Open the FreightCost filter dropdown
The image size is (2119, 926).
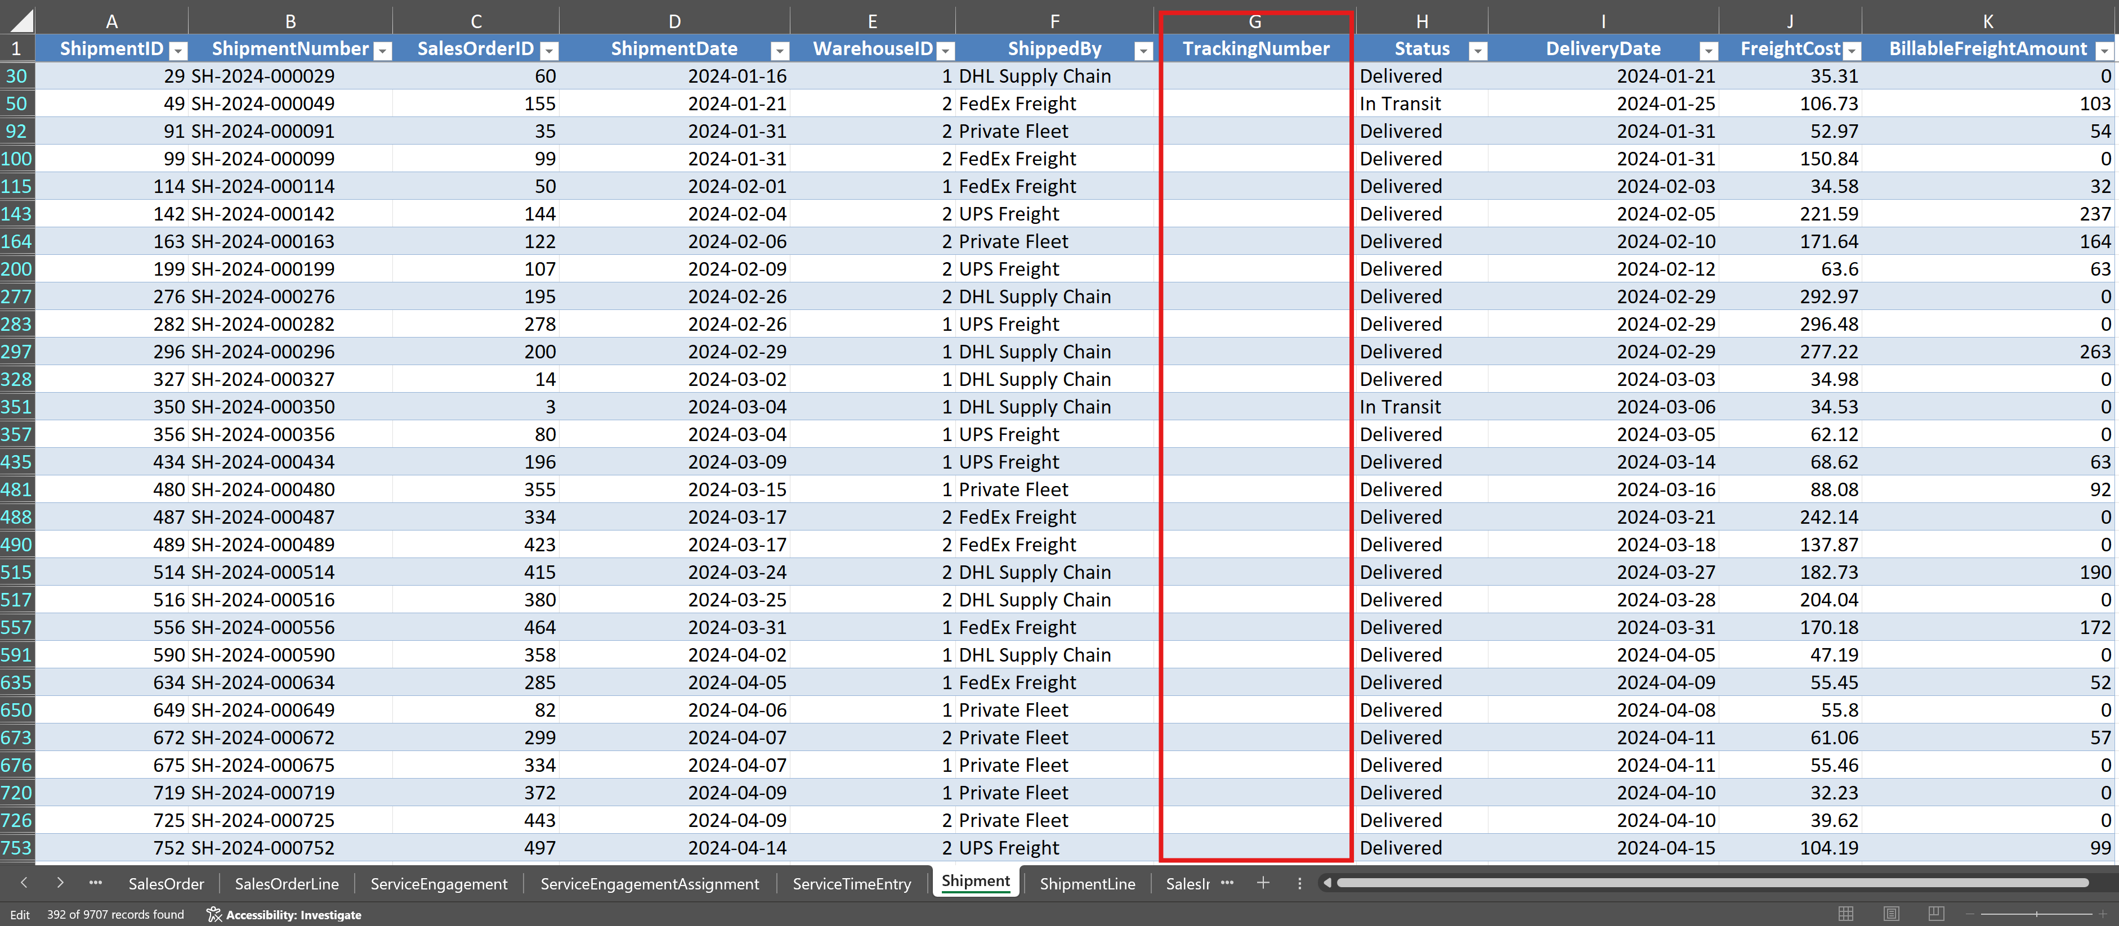[x=1852, y=51]
